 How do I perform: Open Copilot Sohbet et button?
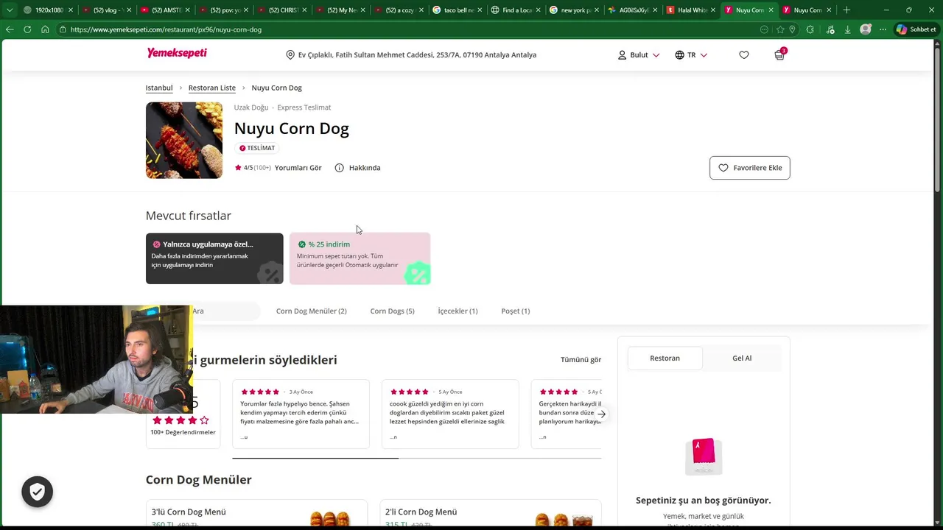point(916,29)
